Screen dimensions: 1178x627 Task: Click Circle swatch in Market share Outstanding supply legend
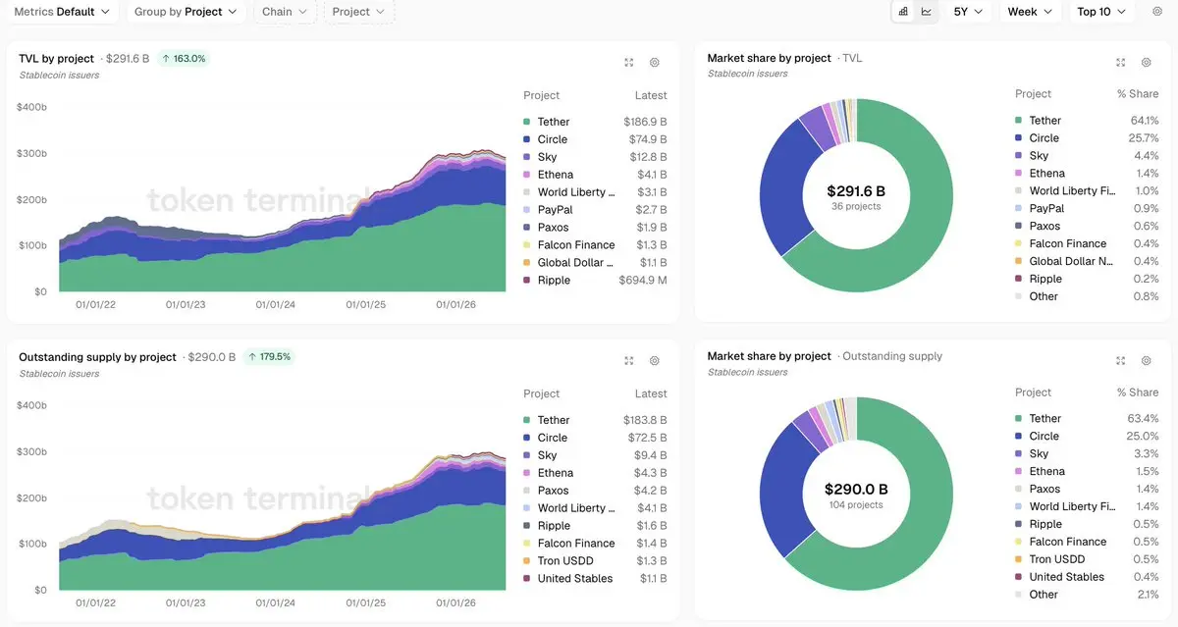point(1019,437)
